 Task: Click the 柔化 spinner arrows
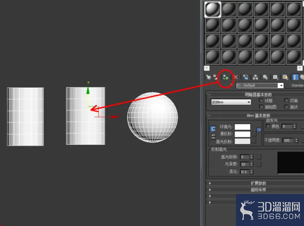251,171
